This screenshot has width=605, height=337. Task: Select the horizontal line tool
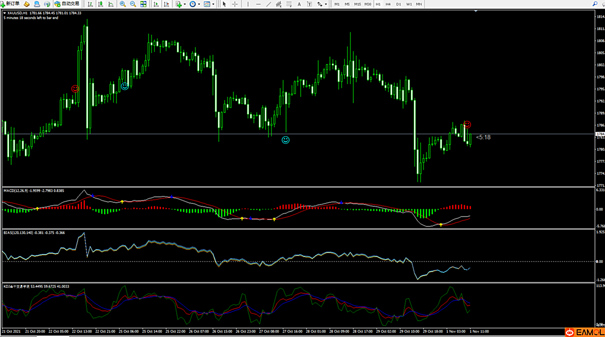coord(258,4)
